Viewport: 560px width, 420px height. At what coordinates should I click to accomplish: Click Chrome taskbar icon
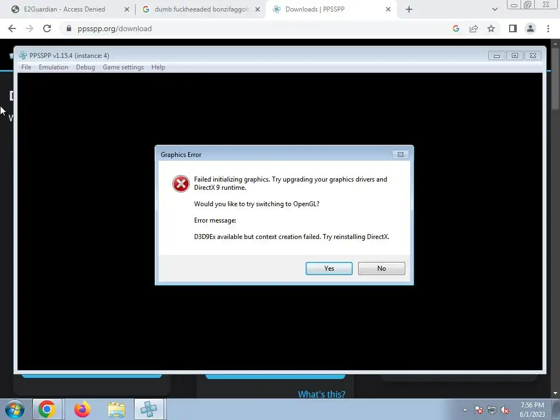point(47,409)
